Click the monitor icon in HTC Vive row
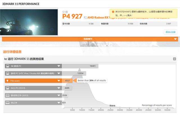180x115 pixels. tap(8, 73)
